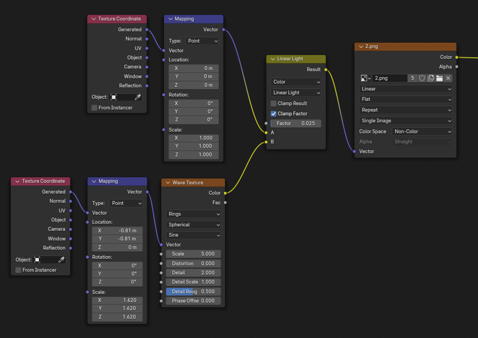Open the Single Image source dropdown
Screen dimensions: 478x338
[x=406, y=121]
